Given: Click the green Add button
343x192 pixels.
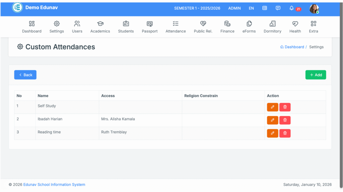Looking at the screenshot, I should (x=316, y=75).
